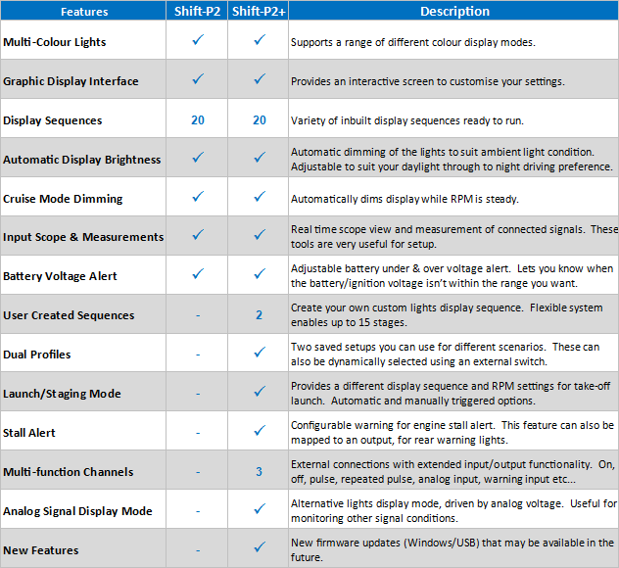619x568 pixels.
Task: Click the Shift-P2 checkmark for Battery Voltage Alert
Action: point(198,275)
